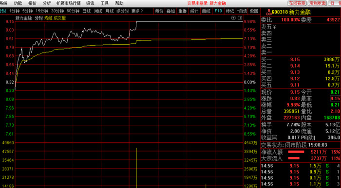Click the 外盘 value 227163
Screen dimensions: 341x188
(x=292, y=118)
